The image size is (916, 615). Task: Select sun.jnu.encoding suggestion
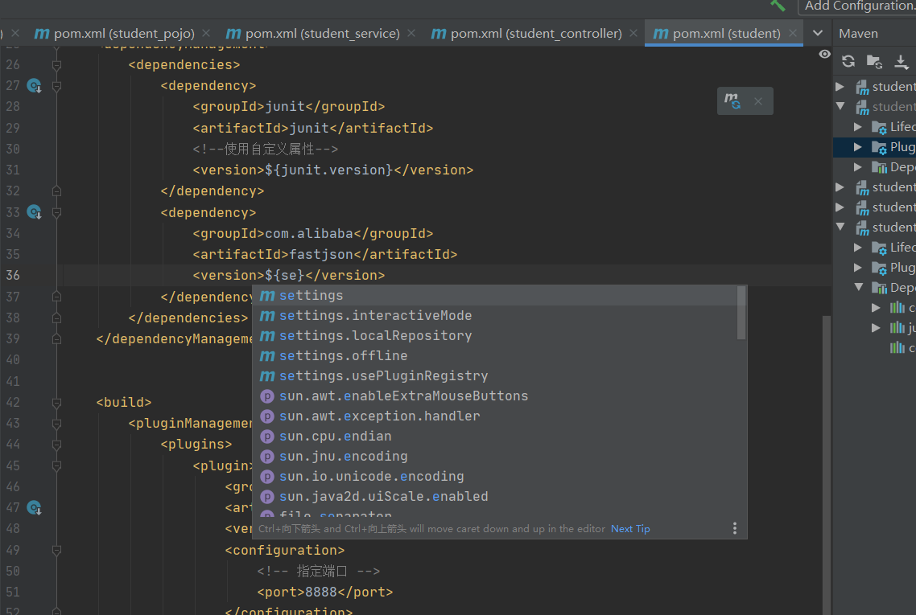[x=495, y=457]
